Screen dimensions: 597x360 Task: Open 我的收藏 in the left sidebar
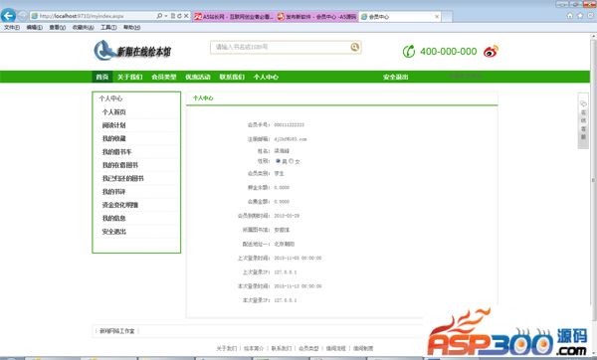(x=113, y=138)
